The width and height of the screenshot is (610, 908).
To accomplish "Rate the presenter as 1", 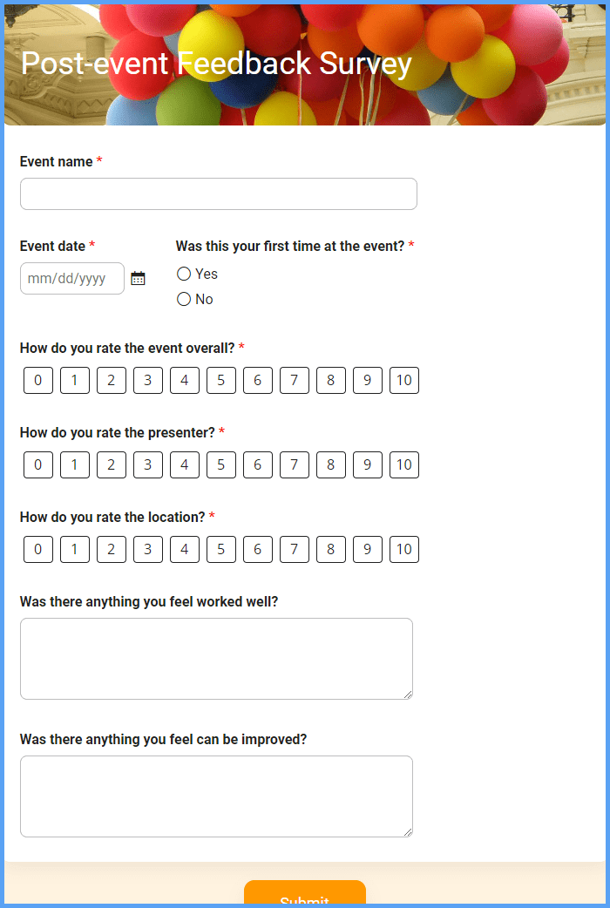I will coord(74,464).
